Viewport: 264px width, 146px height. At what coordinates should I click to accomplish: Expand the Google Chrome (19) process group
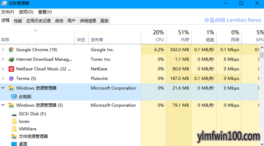coord(3,50)
